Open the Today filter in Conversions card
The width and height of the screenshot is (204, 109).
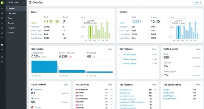pyautogui.click(x=110, y=49)
